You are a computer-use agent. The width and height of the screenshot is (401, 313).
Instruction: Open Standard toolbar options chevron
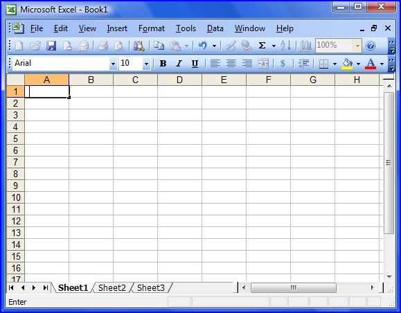click(391, 46)
